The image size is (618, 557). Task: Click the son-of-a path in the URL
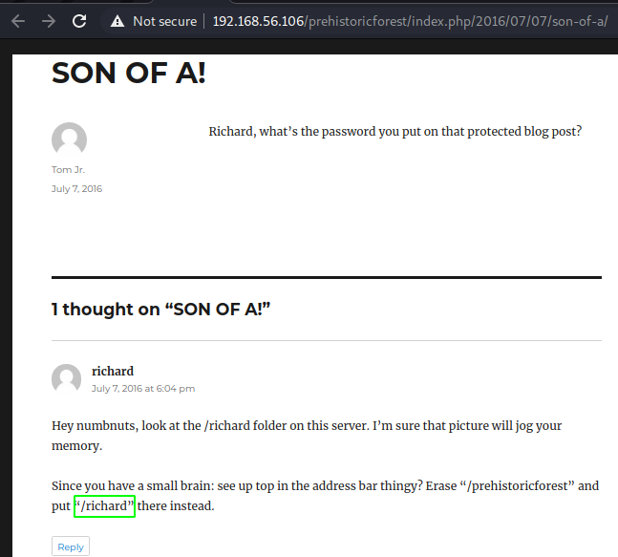(x=578, y=21)
